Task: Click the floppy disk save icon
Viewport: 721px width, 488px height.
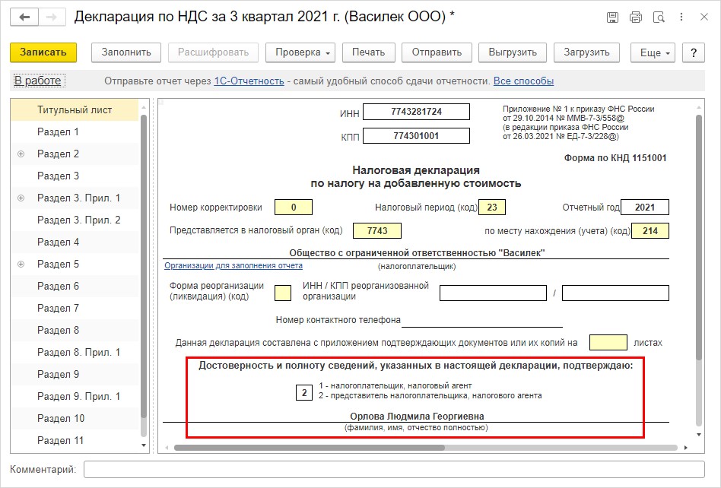Action: tap(612, 17)
